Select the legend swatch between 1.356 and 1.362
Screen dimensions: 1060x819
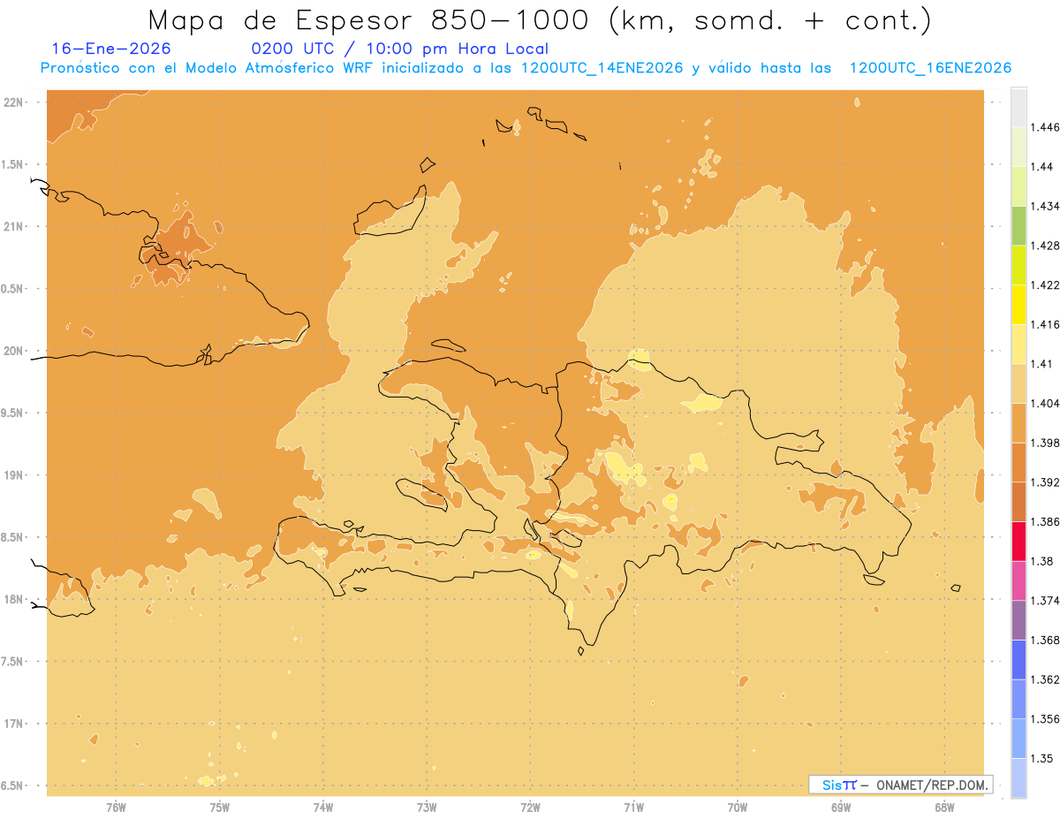[x=1018, y=699]
